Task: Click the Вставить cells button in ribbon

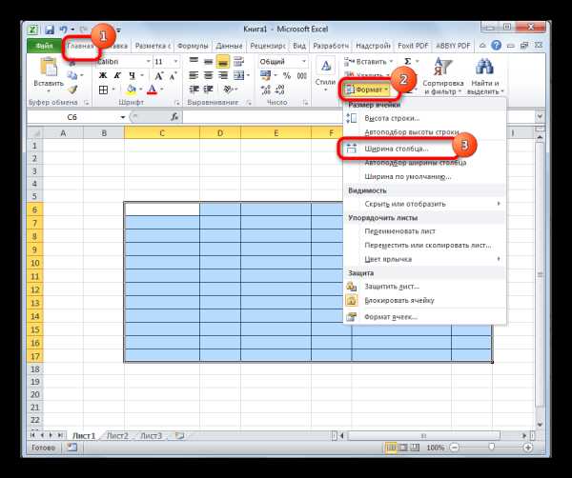Action: click(x=368, y=62)
